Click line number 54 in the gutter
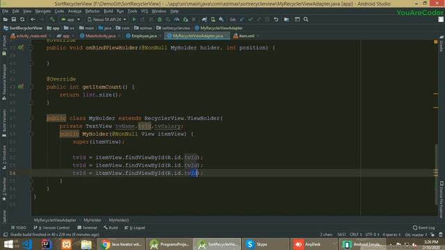 13,173
